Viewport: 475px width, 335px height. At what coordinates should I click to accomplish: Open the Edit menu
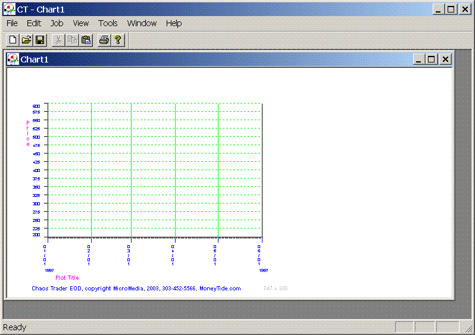[33, 23]
